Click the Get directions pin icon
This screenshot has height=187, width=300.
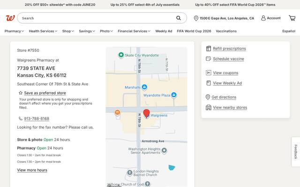click(208, 97)
